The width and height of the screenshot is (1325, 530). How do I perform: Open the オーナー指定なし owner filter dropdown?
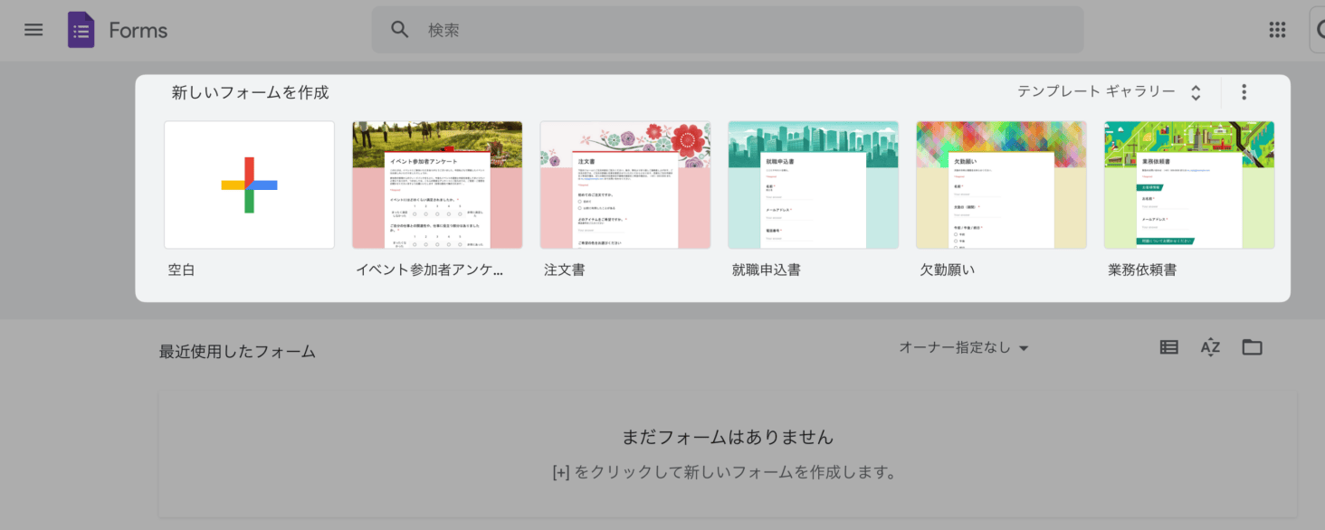(964, 347)
